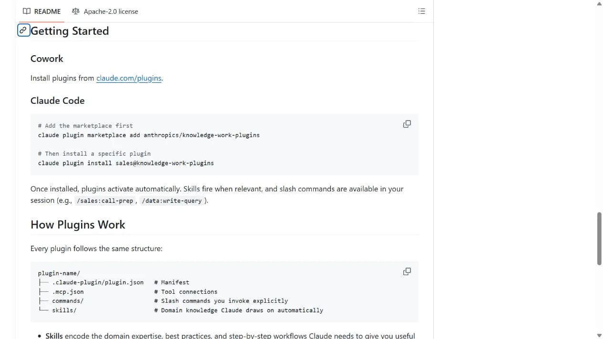The width and height of the screenshot is (603, 339).
Task: Click the Claude Code heading
Action: click(x=57, y=100)
